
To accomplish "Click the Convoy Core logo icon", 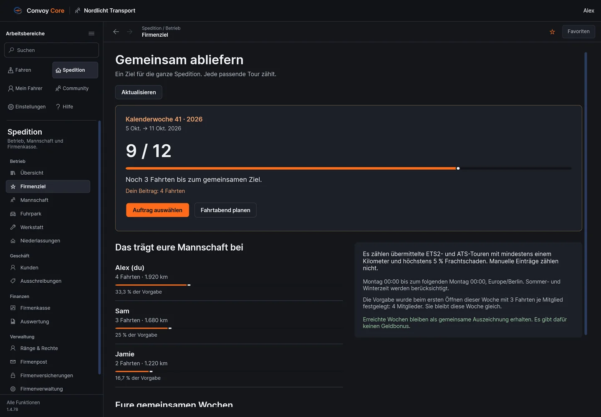I will tap(18, 10).
